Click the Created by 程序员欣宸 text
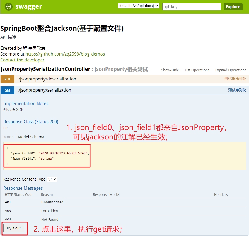Viewport: 249px width, 242px height. click(x=23, y=48)
